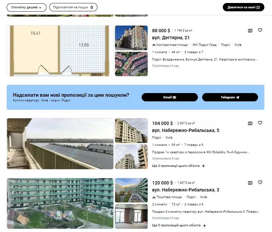Favorite the Дегтярна, 21 apartment with heart
Image resolution: width=272 pixels, height=232 pixels.
click(260, 30)
